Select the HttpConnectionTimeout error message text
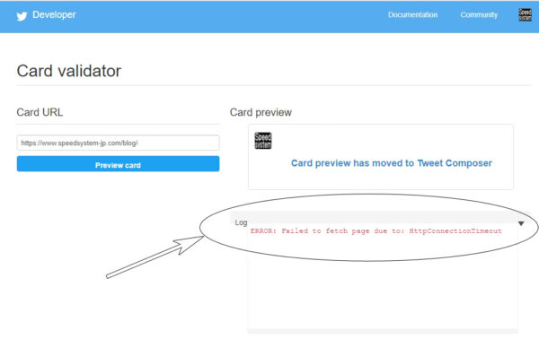Screen dimensions: 539x339 [x=376, y=230]
